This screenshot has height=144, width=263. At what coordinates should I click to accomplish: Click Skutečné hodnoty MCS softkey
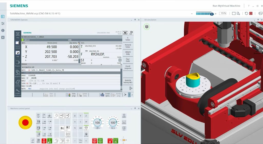(128, 81)
